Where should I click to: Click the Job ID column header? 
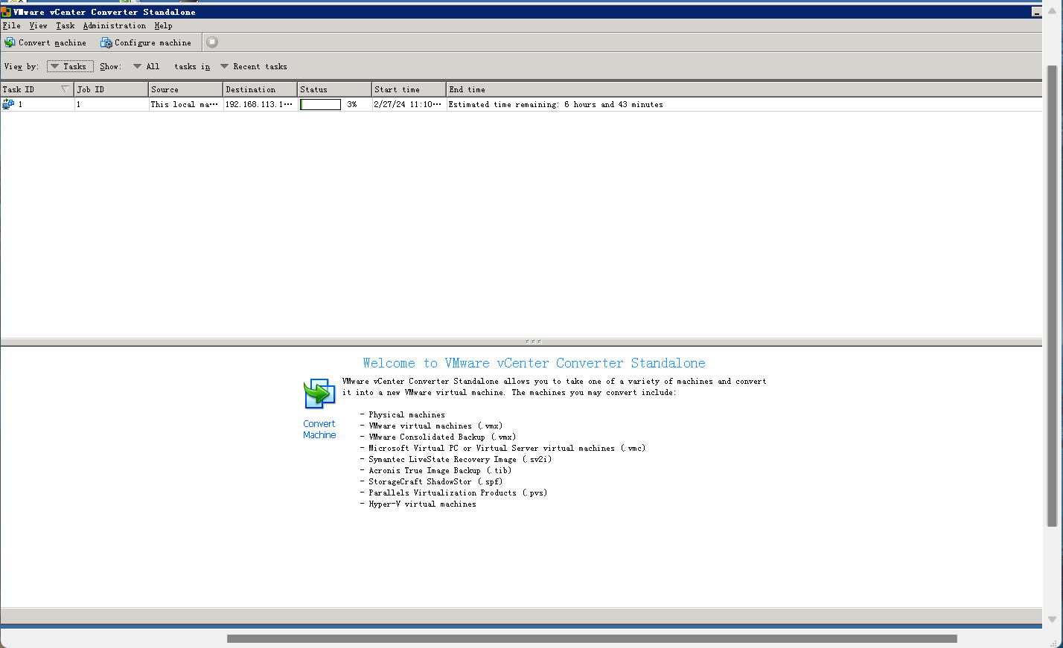coord(112,89)
